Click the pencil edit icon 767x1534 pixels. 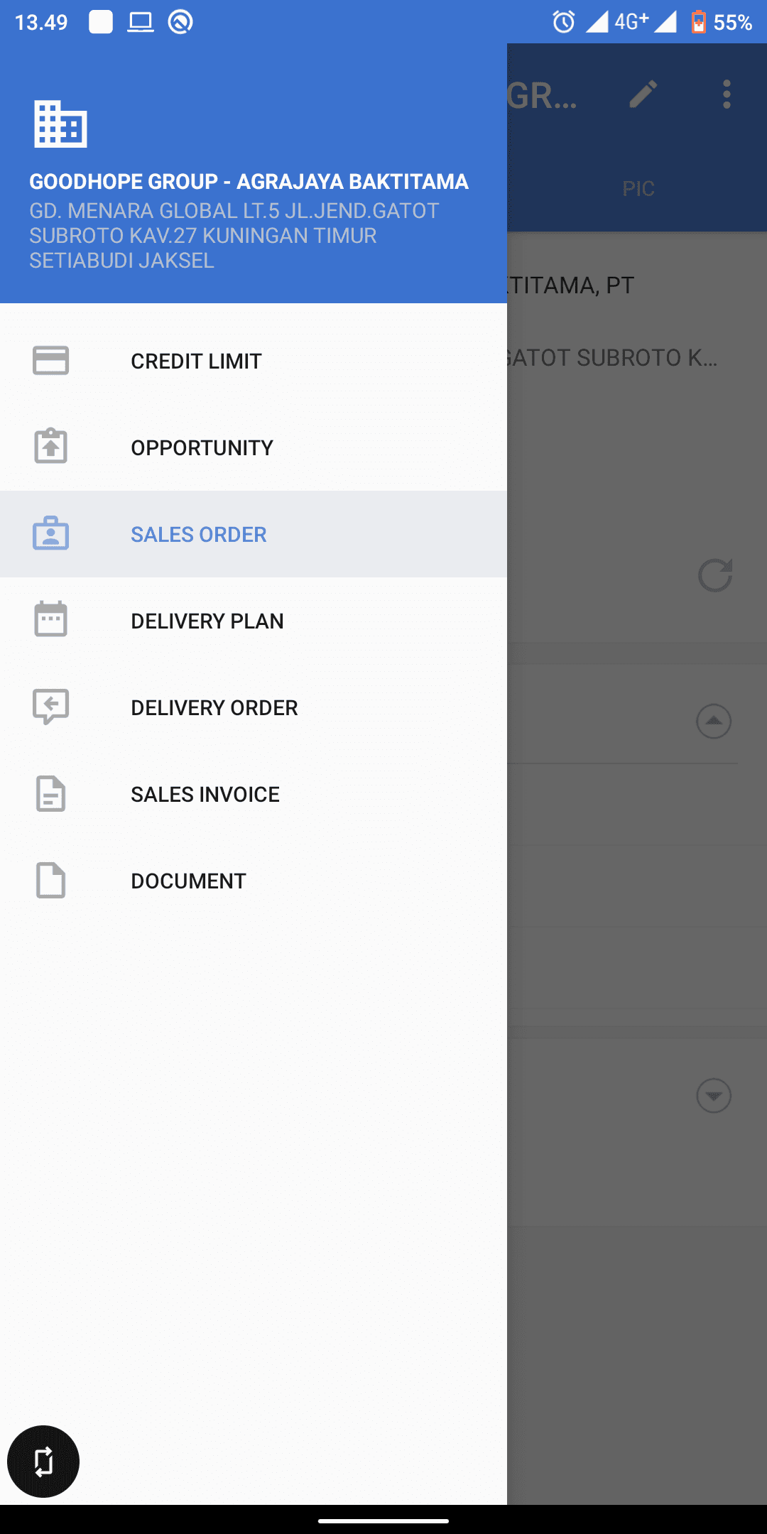643,94
